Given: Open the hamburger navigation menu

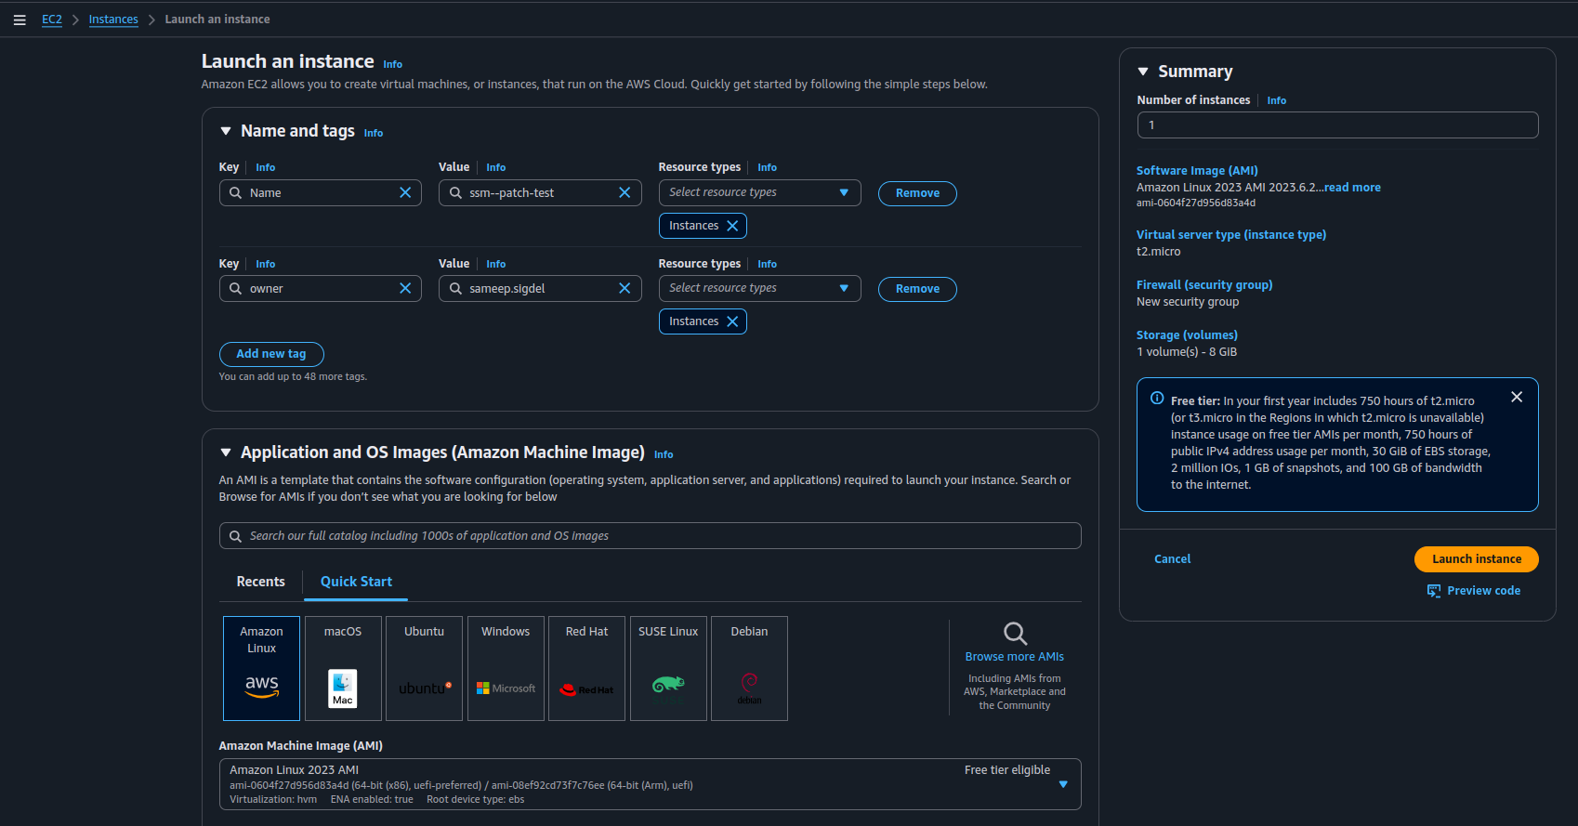Looking at the screenshot, I should click(x=20, y=20).
